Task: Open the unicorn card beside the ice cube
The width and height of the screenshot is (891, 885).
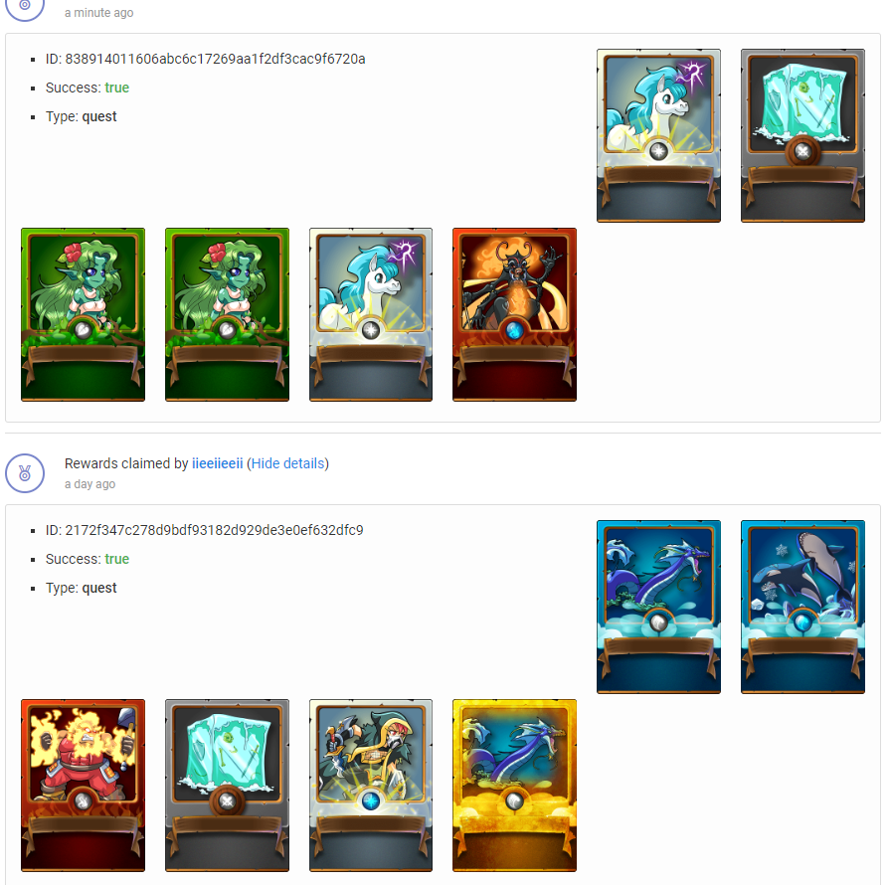Action: click(x=658, y=135)
